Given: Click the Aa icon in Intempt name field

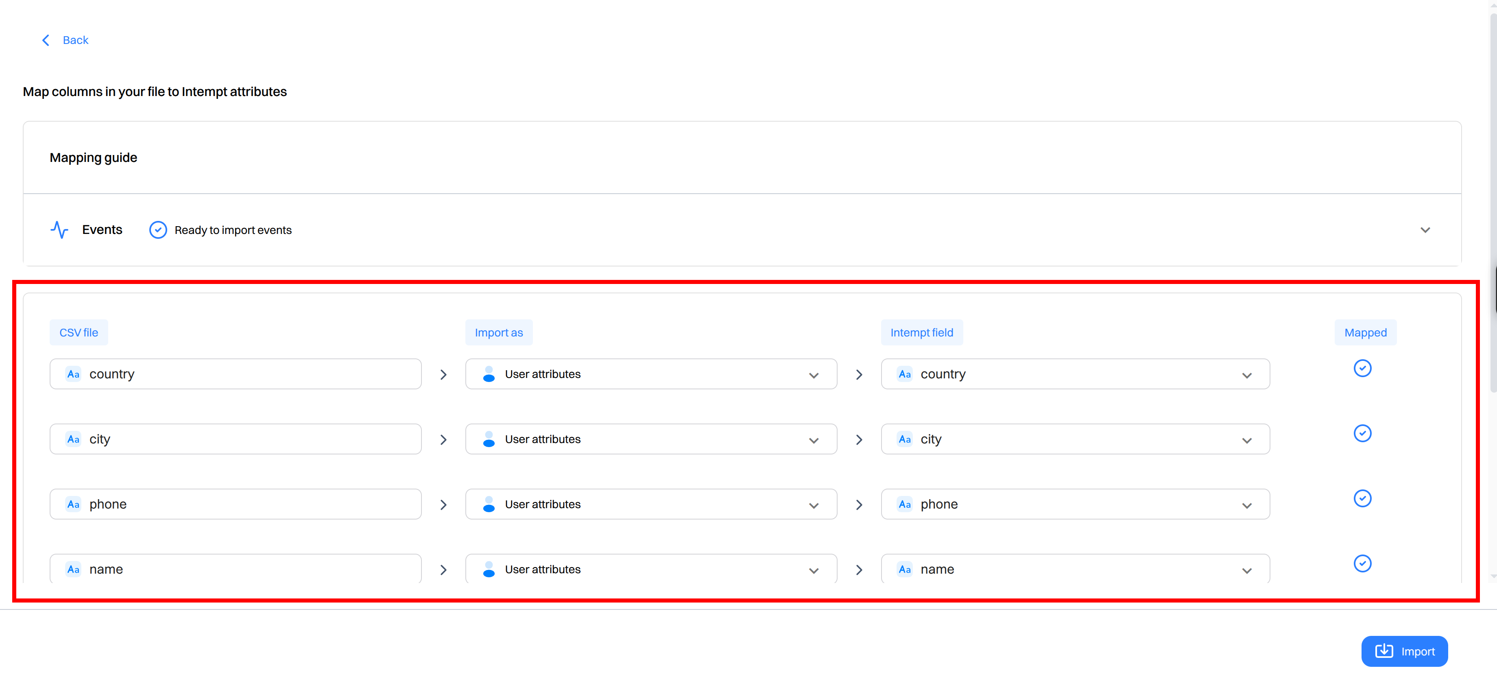Looking at the screenshot, I should (x=904, y=569).
